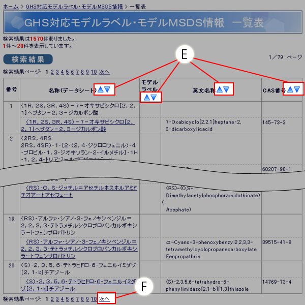Screen dimensions: 305x305
Task: Click 次へ link in top pagination
Action: pos(104,72)
